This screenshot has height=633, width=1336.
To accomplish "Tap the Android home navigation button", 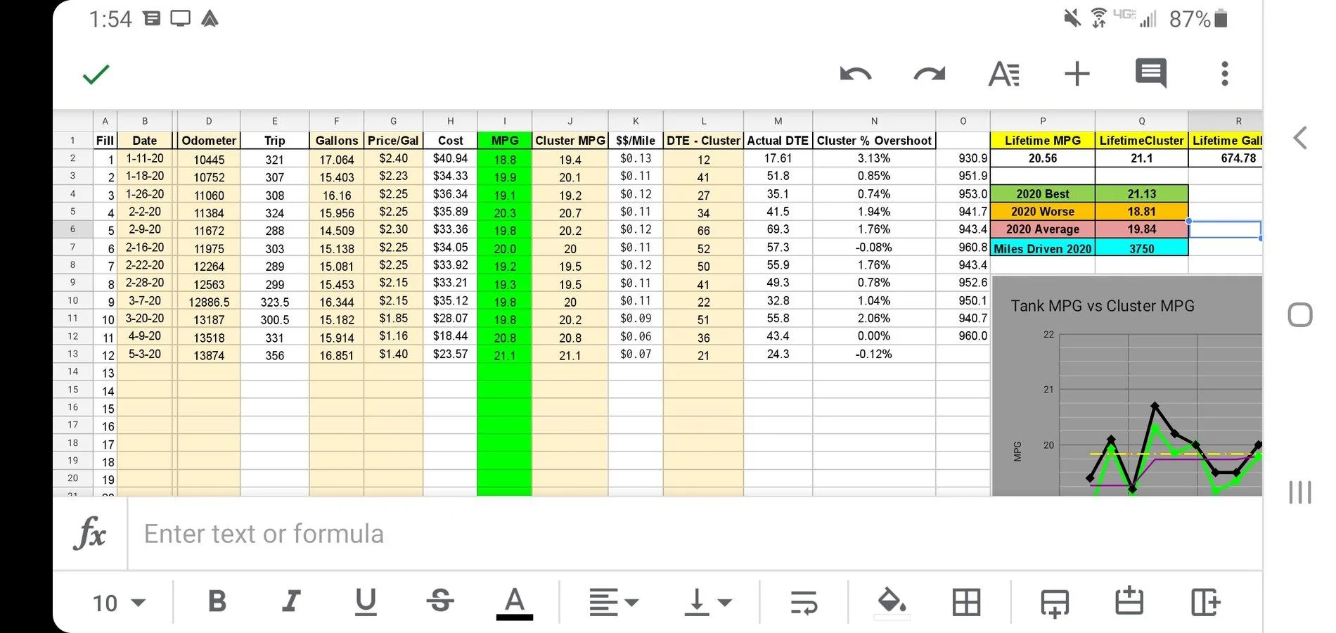I will [x=1300, y=314].
